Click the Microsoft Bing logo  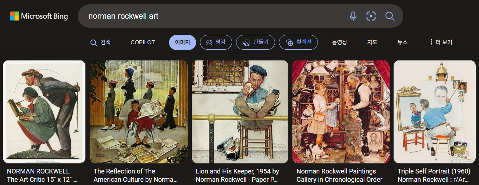[39, 16]
